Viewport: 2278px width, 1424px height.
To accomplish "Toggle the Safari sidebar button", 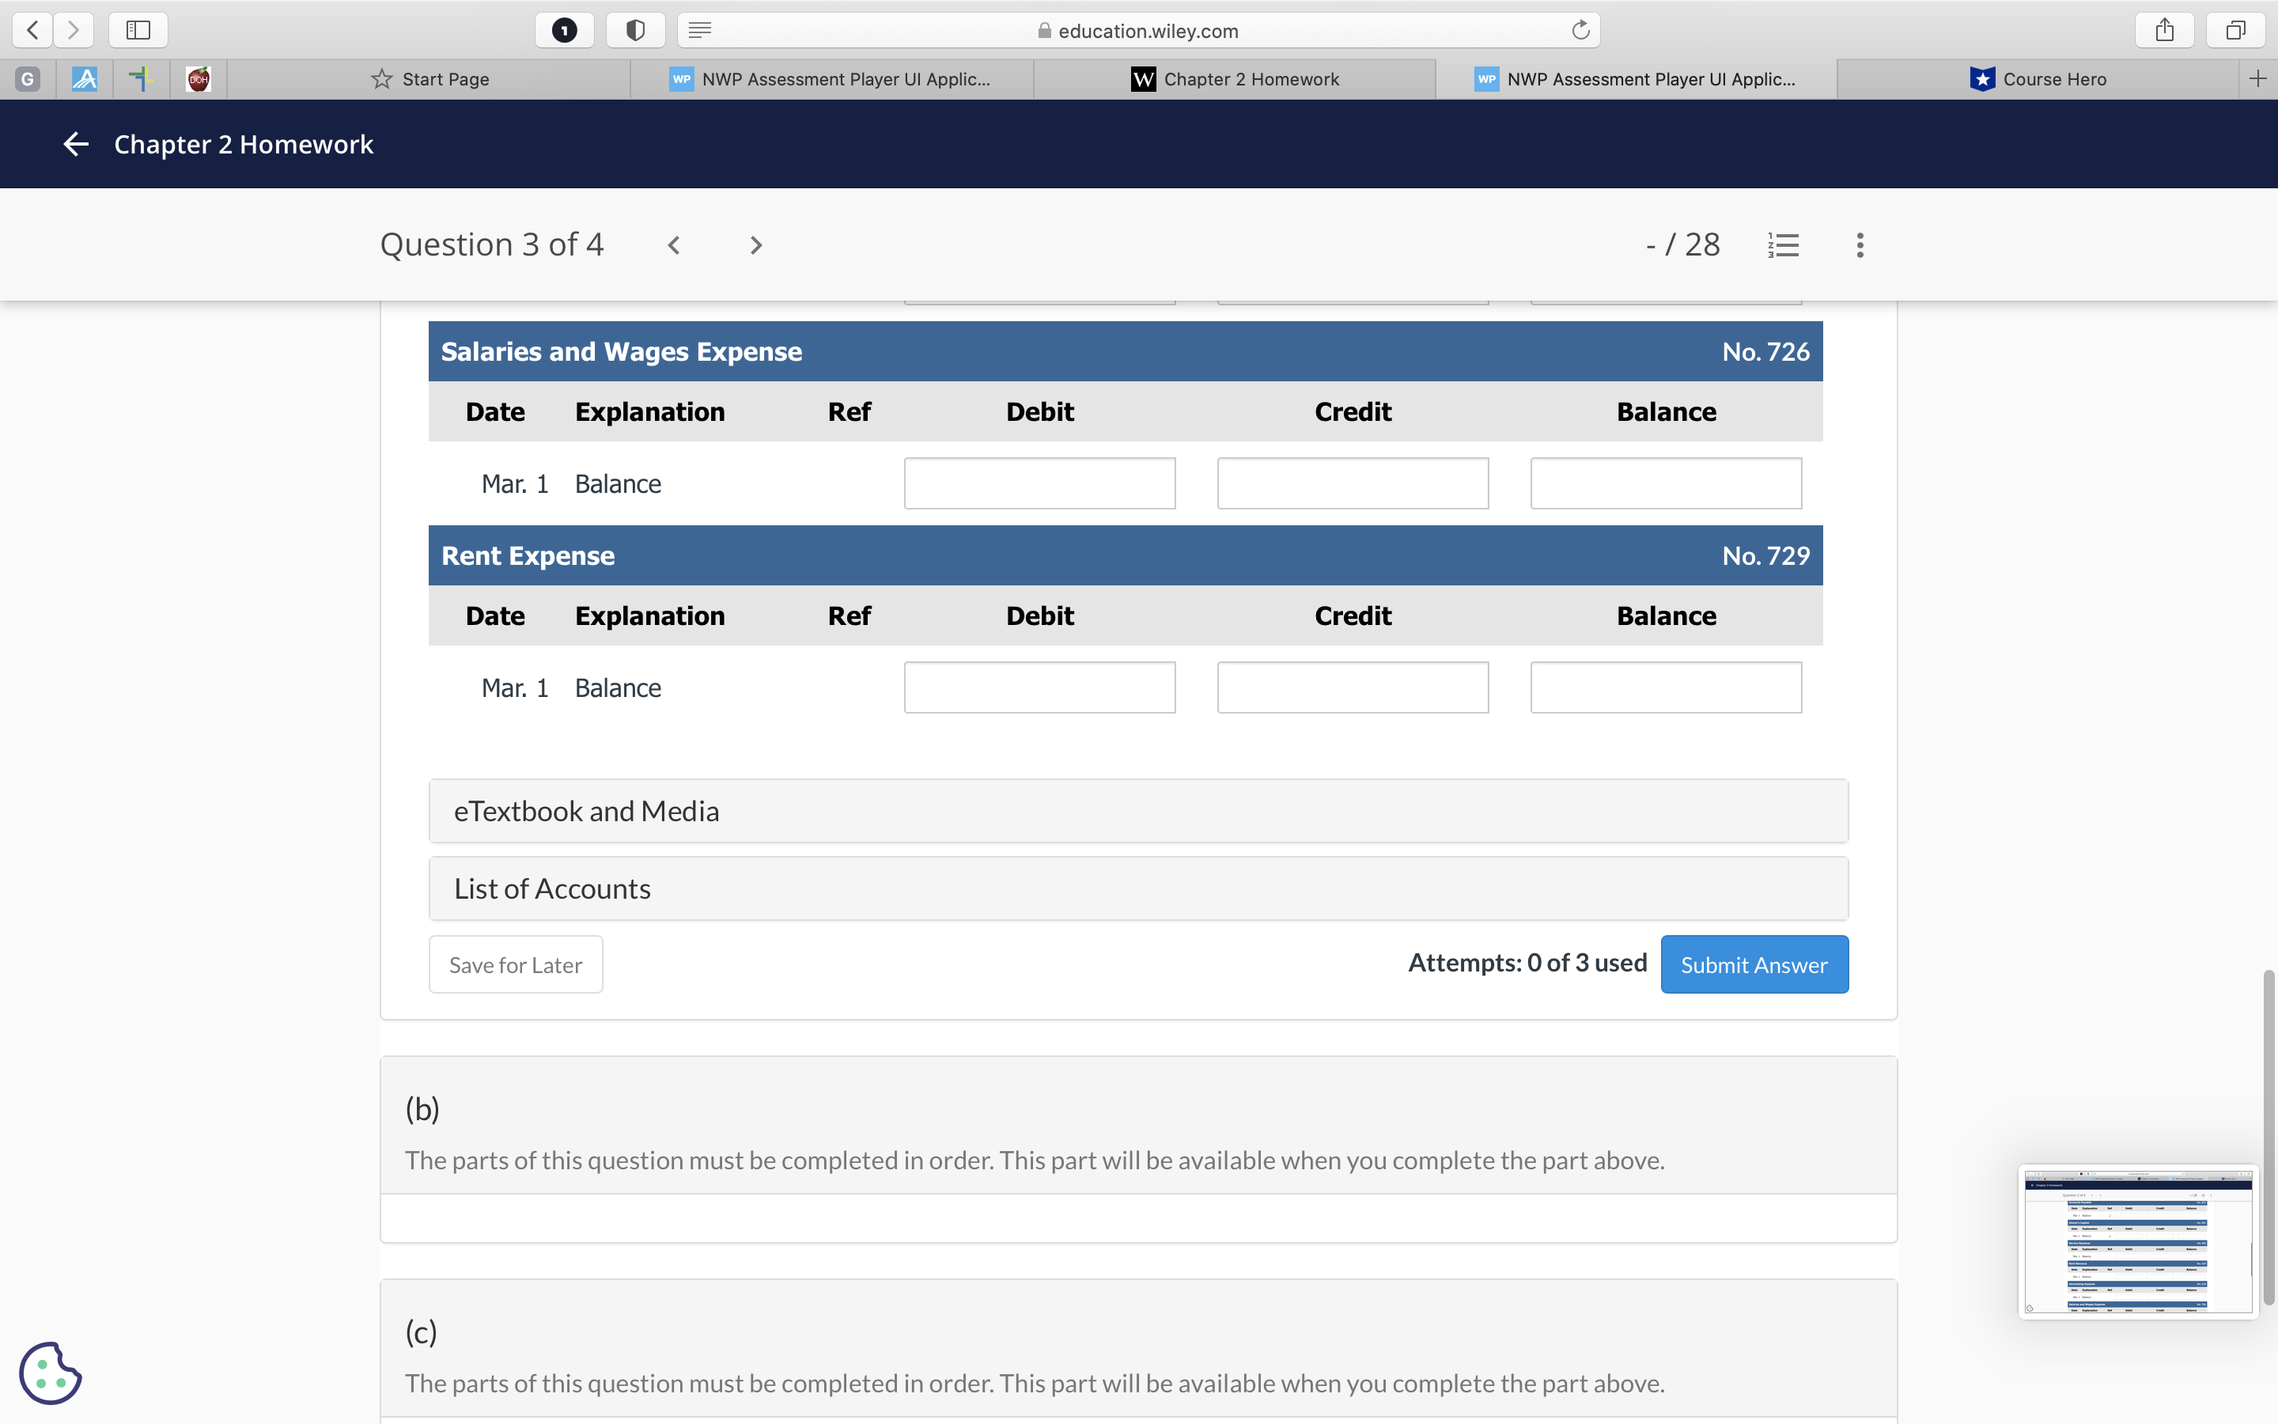I will click(138, 30).
